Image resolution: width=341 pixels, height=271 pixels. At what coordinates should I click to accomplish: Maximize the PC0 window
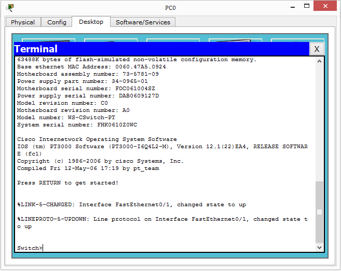point(307,6)
